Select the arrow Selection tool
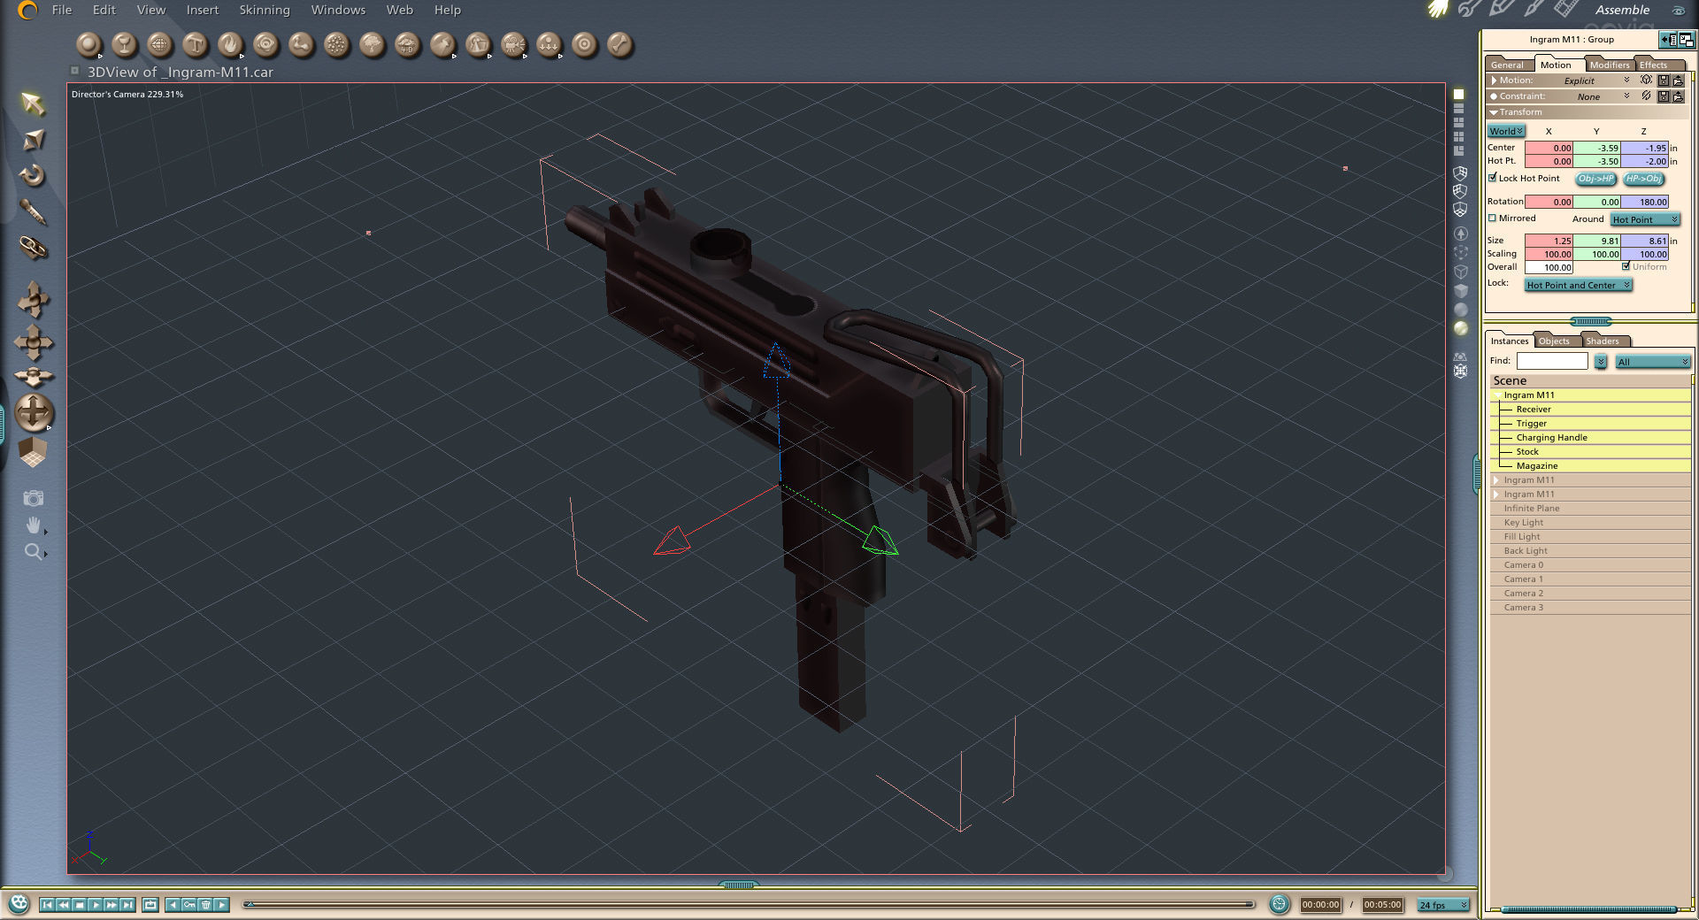 coord(33,103)
